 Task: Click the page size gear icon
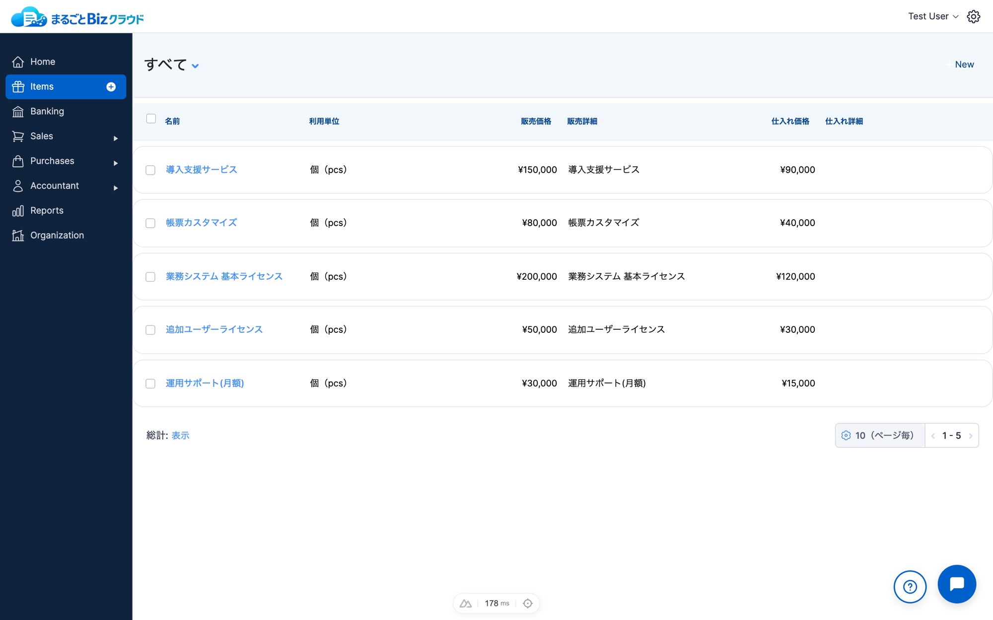pos(846,435)
